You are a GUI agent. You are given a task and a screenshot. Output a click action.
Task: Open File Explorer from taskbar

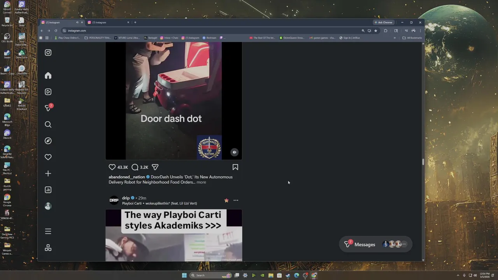[x=271, y=275]
